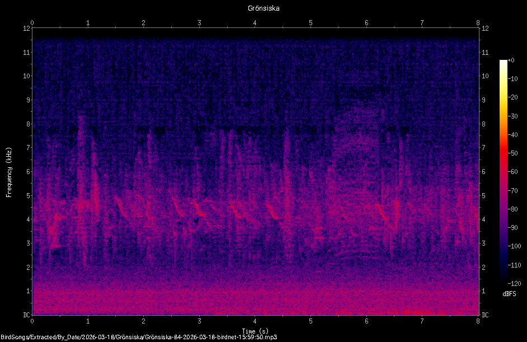Click the 7 second label on bottom axis
Screen dimensions: 527x342
422,321
